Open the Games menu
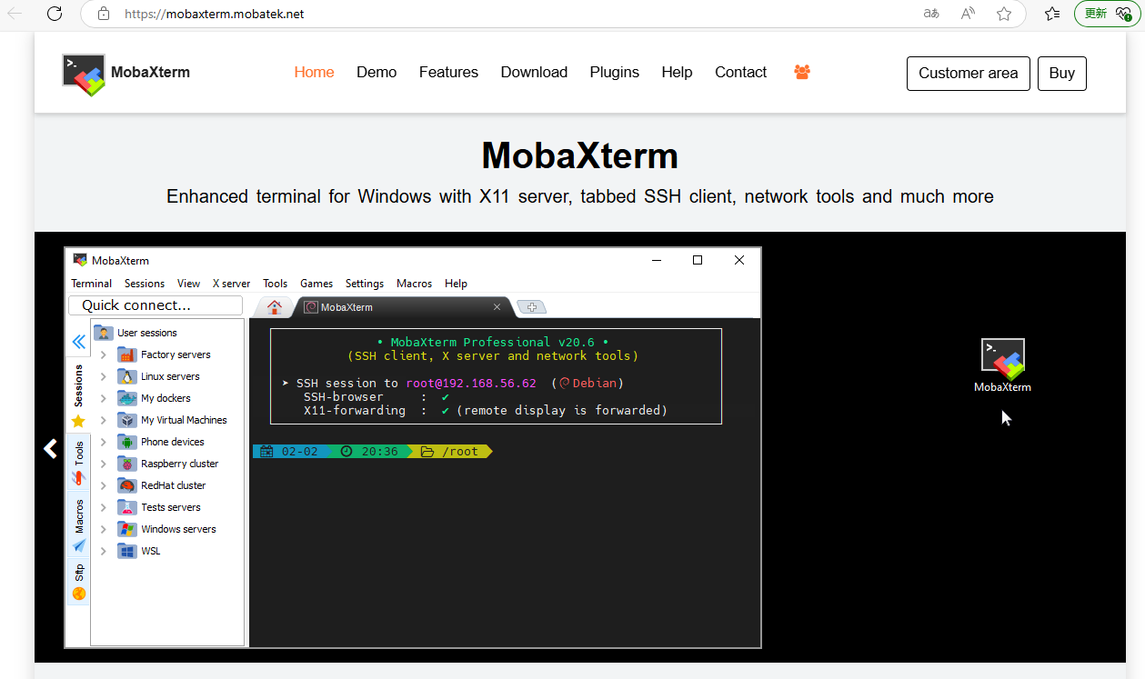Viewport: 1145px width, 679px height. click(316, 284)
